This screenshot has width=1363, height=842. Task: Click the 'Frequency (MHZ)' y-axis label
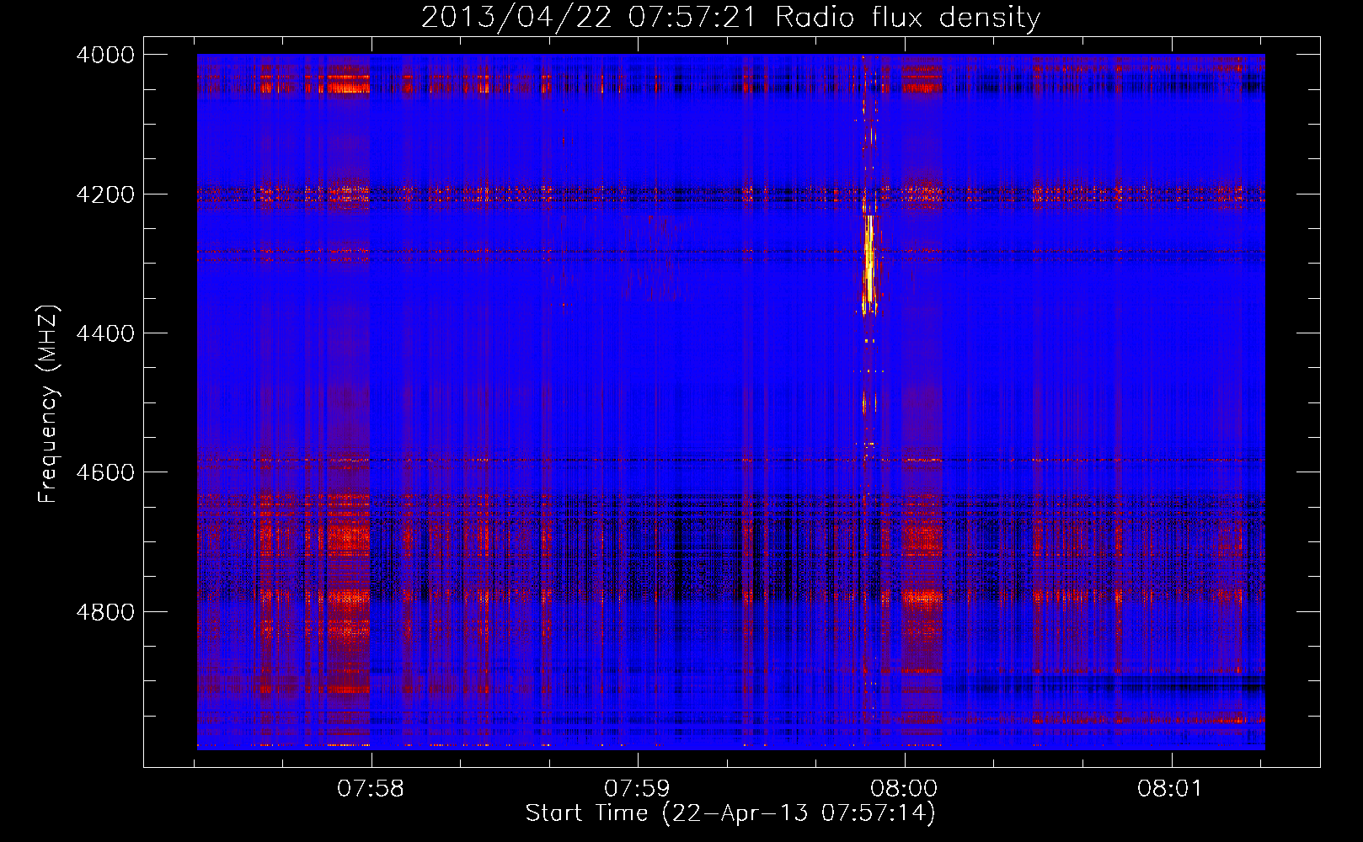click(48, 404)
